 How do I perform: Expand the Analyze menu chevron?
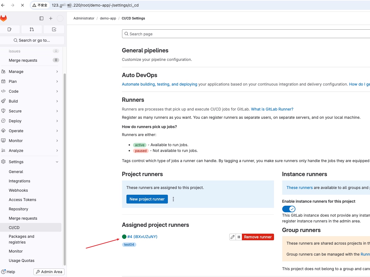pos(57,151)
